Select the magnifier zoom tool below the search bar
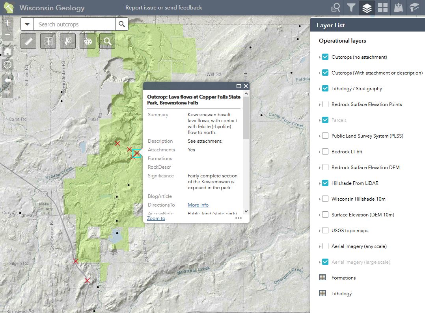The width and height of the screenshot is (425, 313). click(107, 41)
